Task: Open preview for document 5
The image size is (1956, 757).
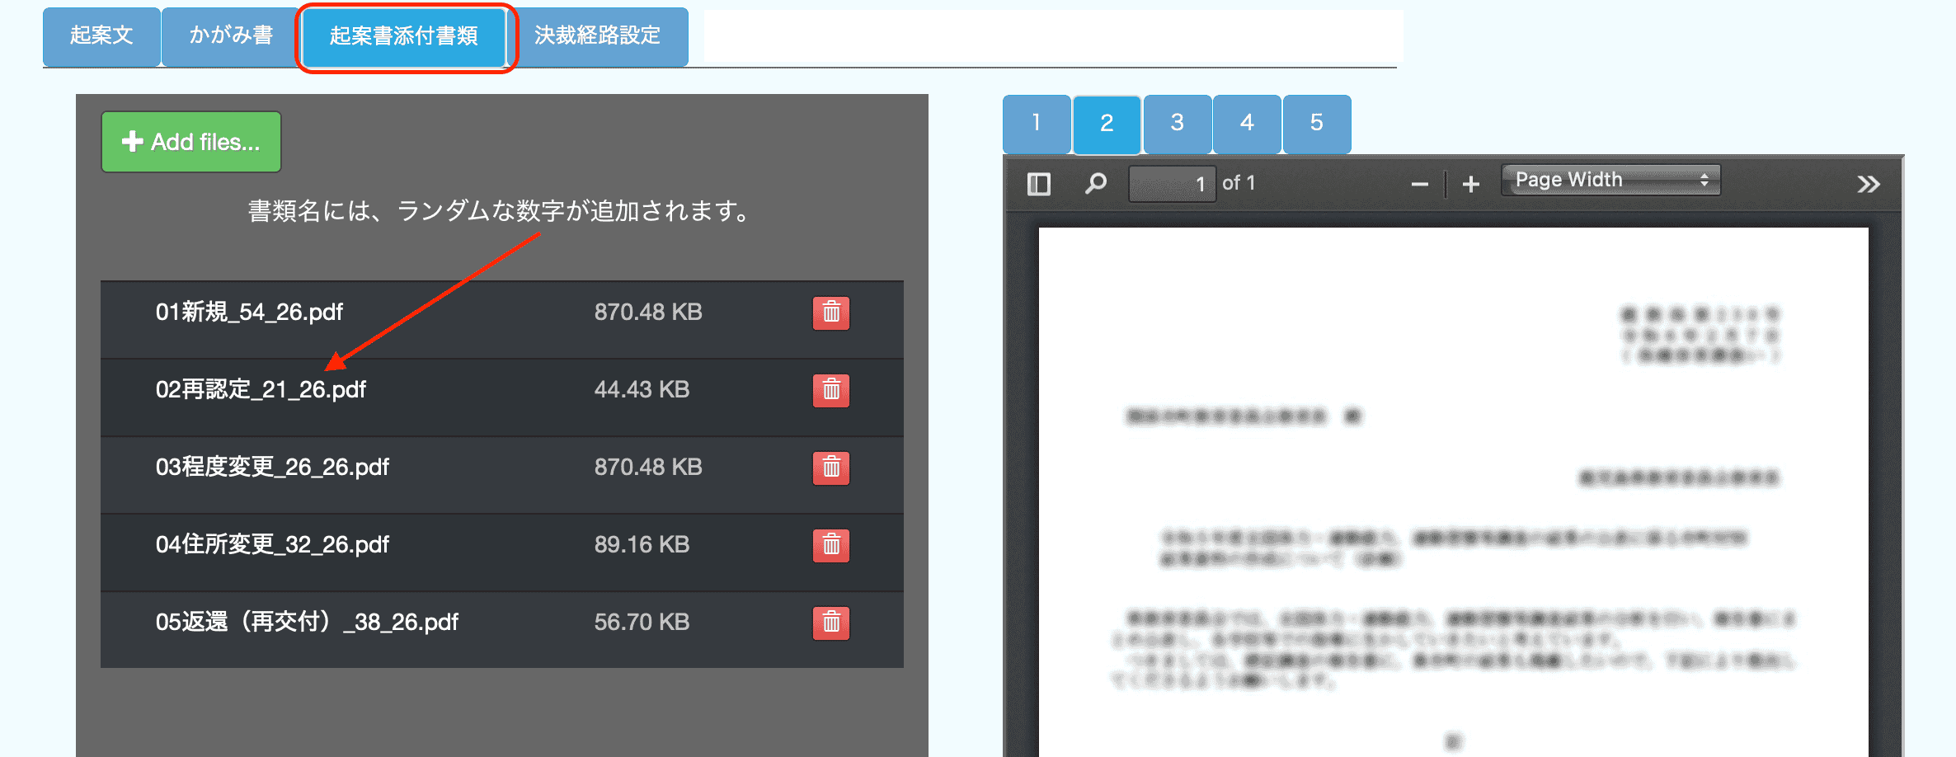Action: (1316, 124)
